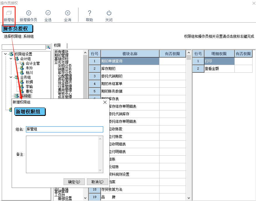Click the module list scroll-down arrow
The width and height of the screenshot is (256, 201).
[85, 198]
